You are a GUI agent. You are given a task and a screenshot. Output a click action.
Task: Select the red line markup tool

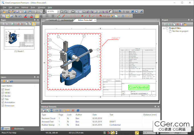tap(64, 16)
